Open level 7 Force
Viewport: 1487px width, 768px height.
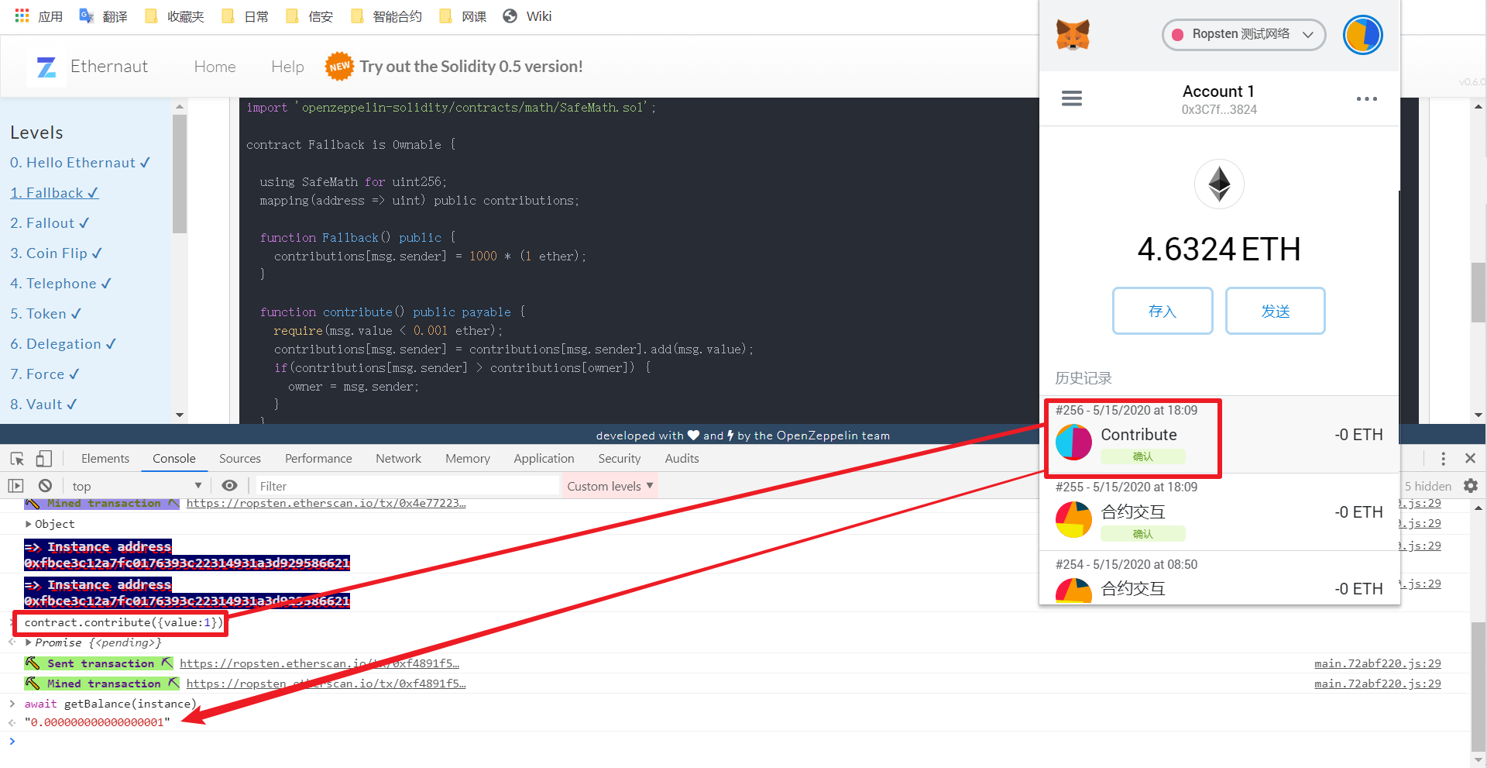coord(45,374)
